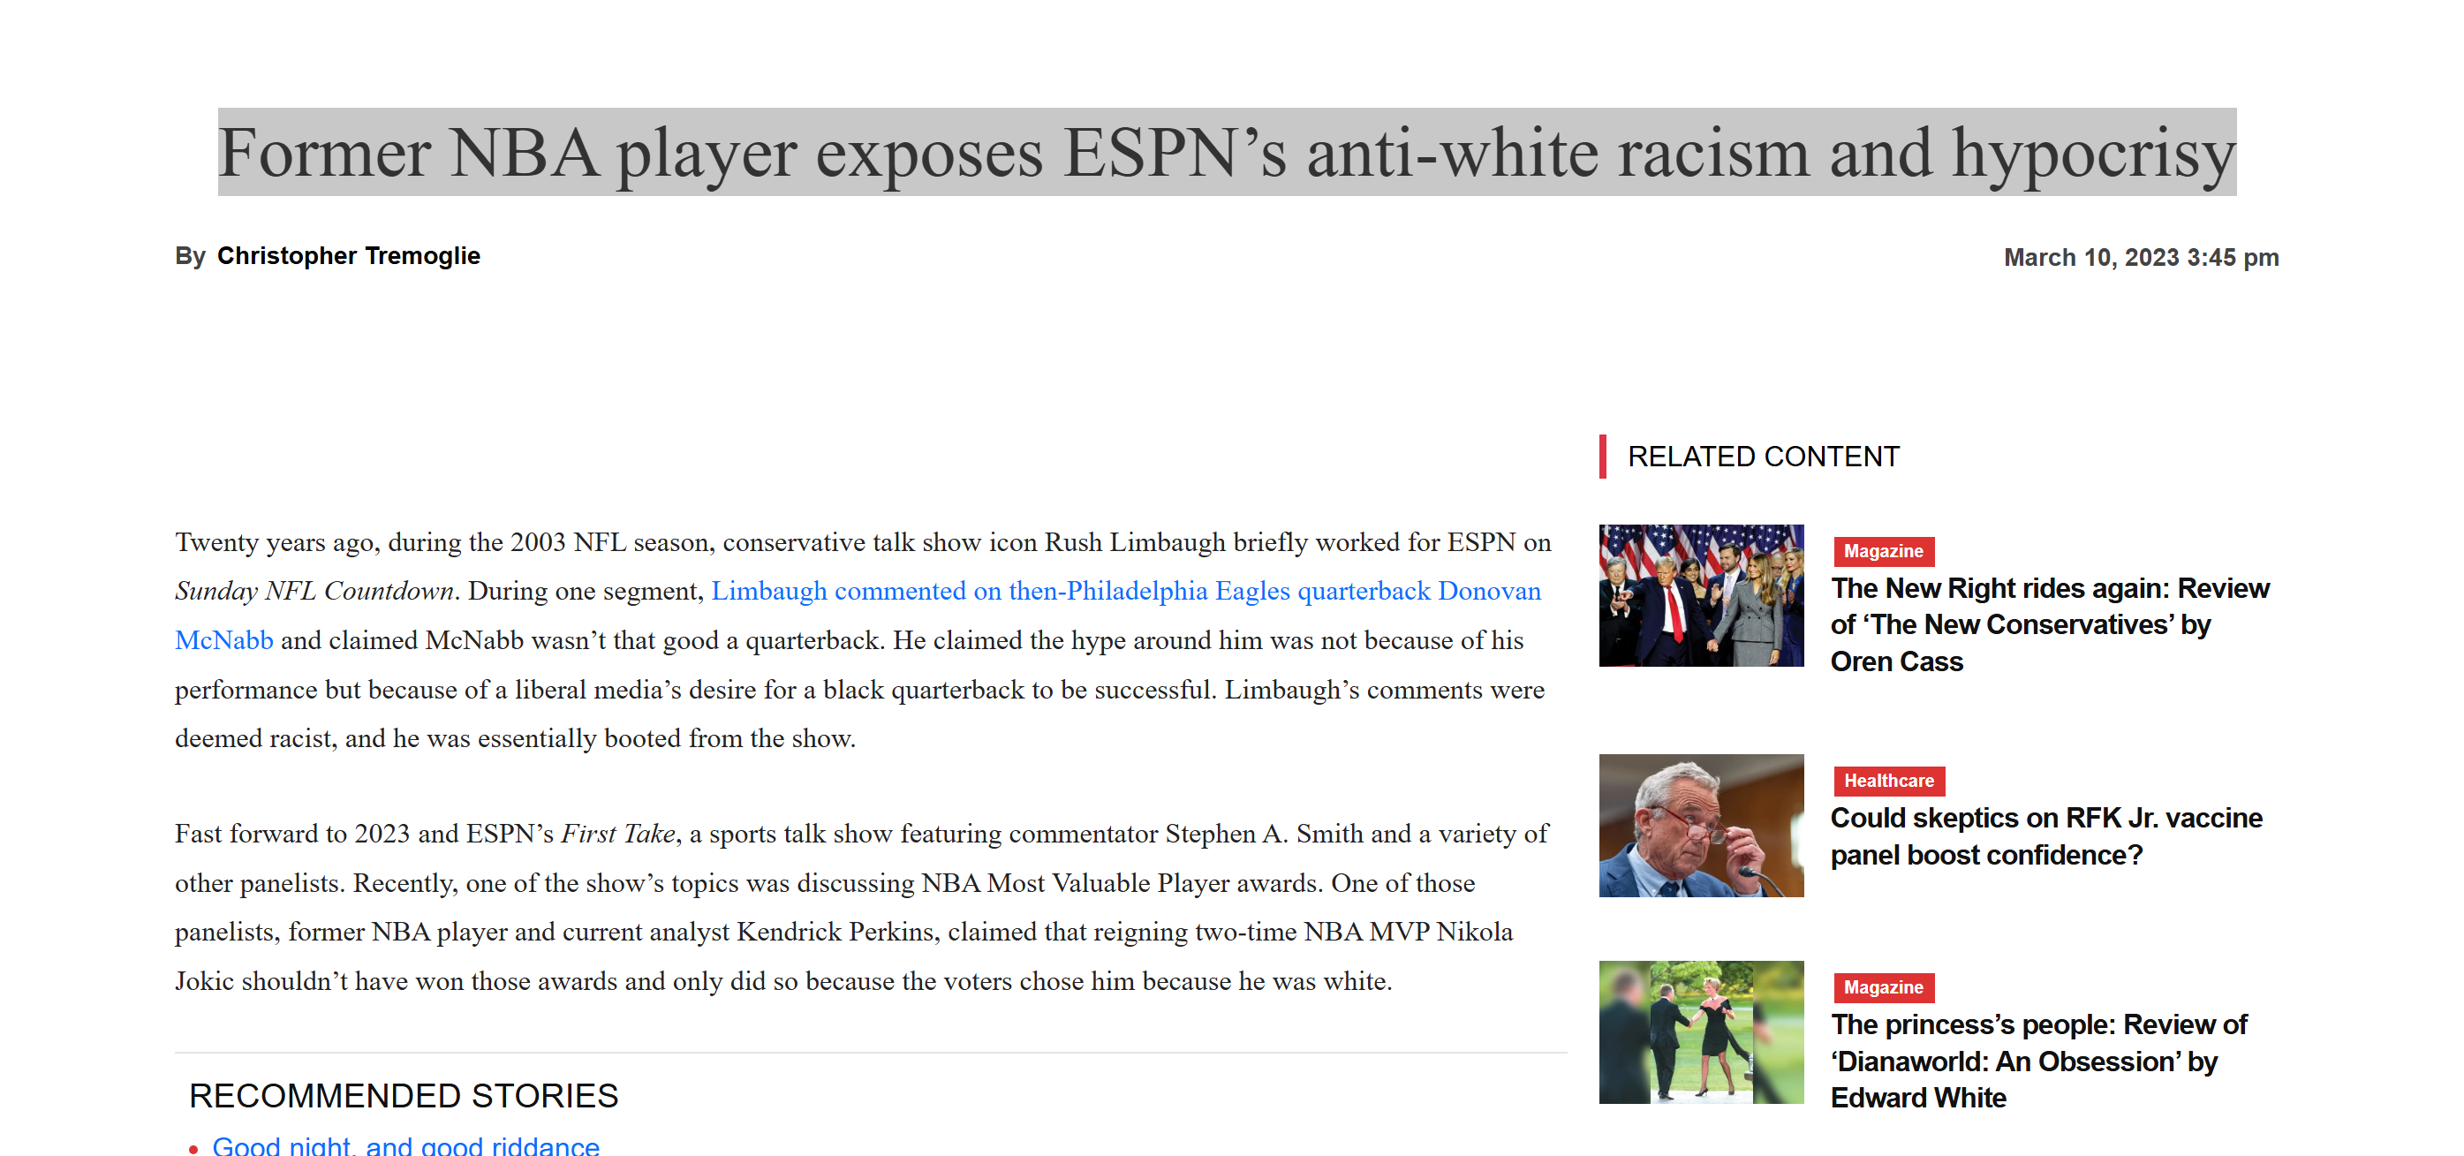Open the Limbaugh commented on McNabb link
Image resolution: width=2464 pixels, height=1156 pixels.
(1125, 591)
